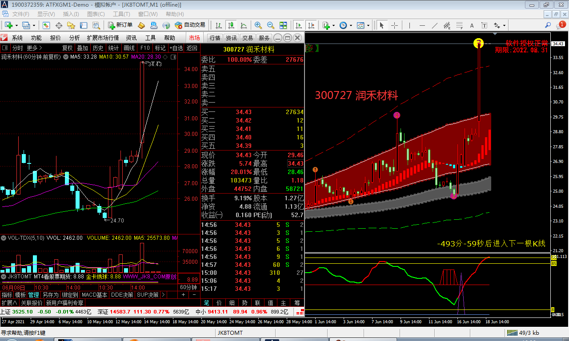Image resolution: width=569 pixels, height=341 pixels.
Task: Click the 行情 button
Action: pos(215,38)
